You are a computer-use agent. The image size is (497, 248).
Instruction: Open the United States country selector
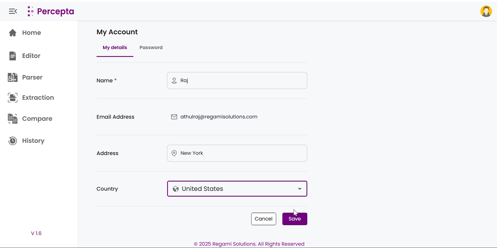[234, 189]
